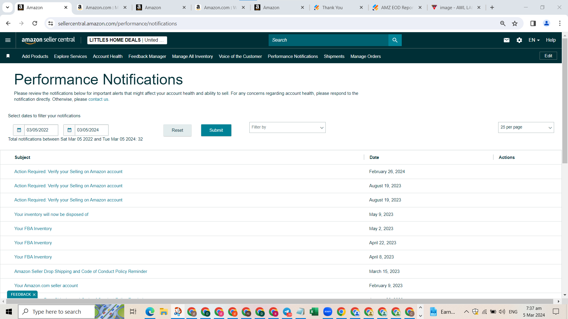Screen dimensions: 568x319
Task: Close the FEEDBACK widget with its X
Action: point(34,295)
